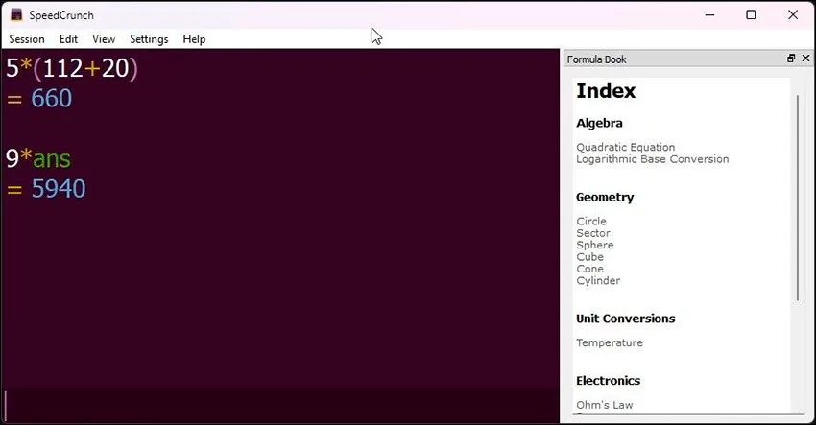Open the Ohm's Law formula

coord(604,405)
